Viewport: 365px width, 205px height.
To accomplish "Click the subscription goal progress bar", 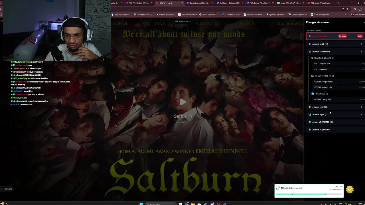I will [309, 194].
